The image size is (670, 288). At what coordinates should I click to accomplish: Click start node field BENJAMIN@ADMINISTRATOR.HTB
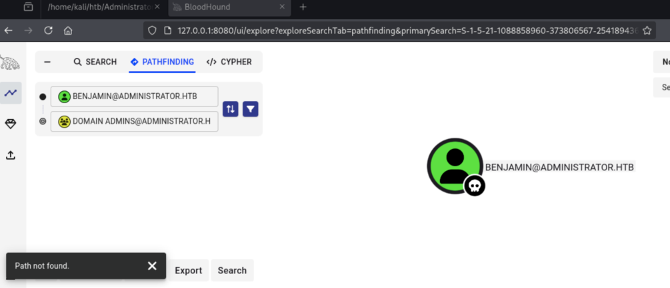[x=134, y=96]
